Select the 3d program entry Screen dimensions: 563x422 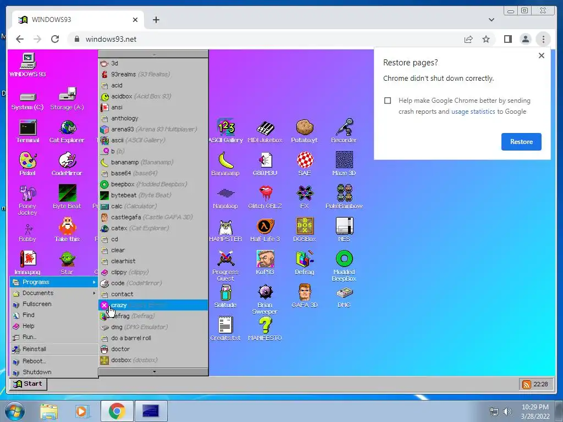[153, 63]
